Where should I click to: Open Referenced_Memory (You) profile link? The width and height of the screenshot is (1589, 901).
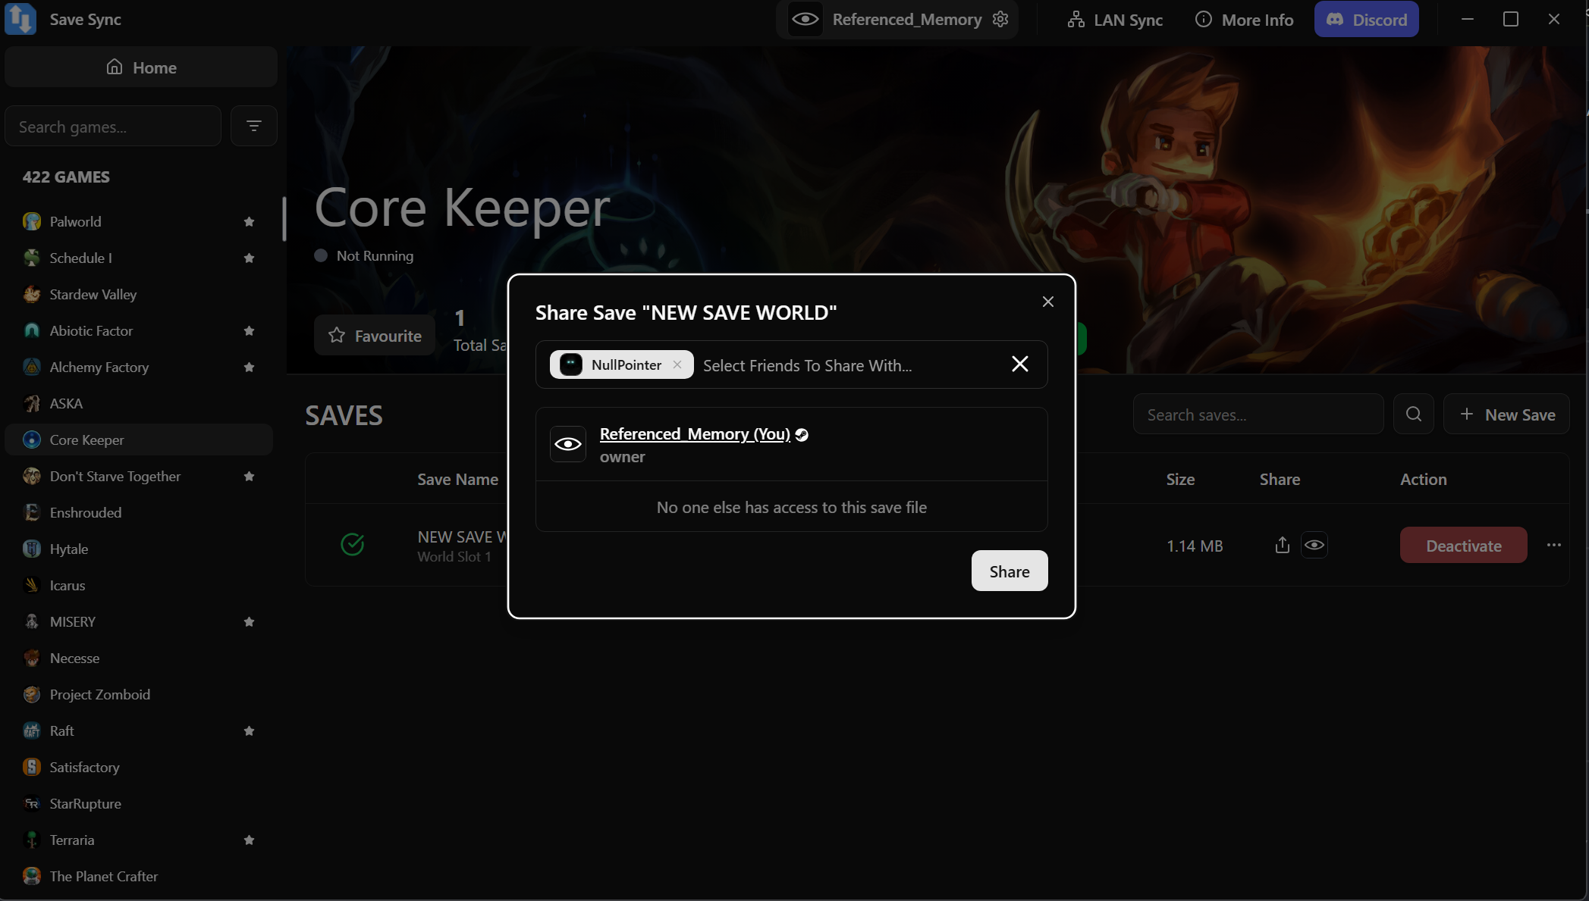[x=695, y=433]
